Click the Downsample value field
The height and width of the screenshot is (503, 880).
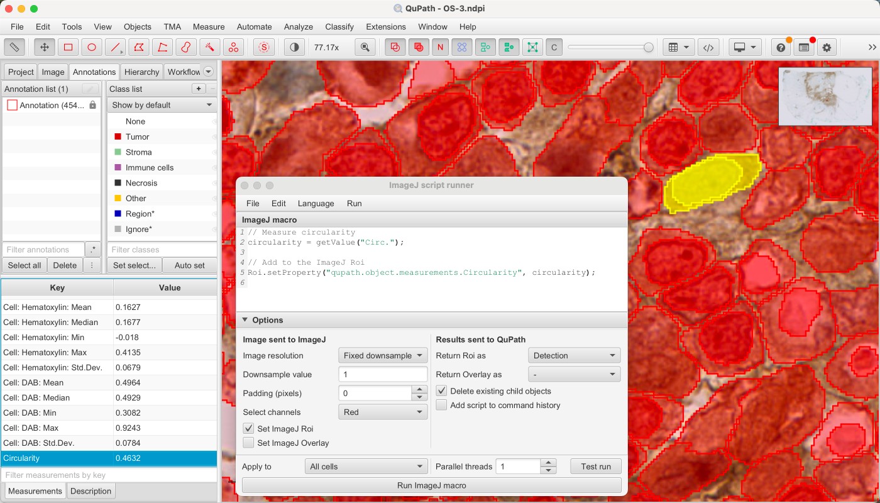[x=383, y=374]
